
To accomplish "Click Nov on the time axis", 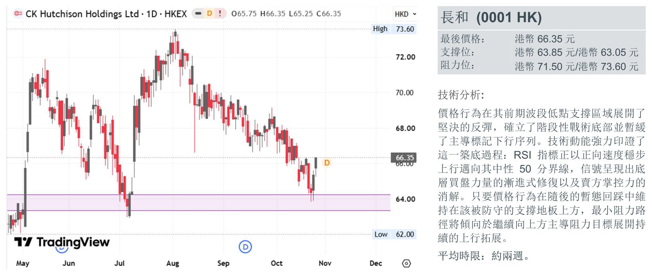I will tap(325, 263).
